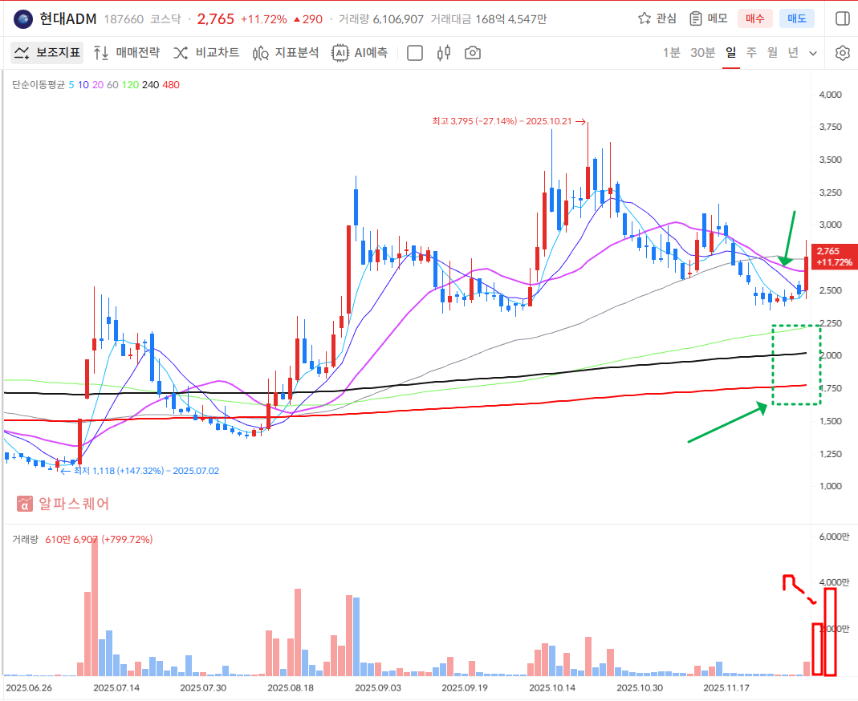Open chart settings gear icon
Viewport: 858px width, 701px height.
click(x=842, y=53)
